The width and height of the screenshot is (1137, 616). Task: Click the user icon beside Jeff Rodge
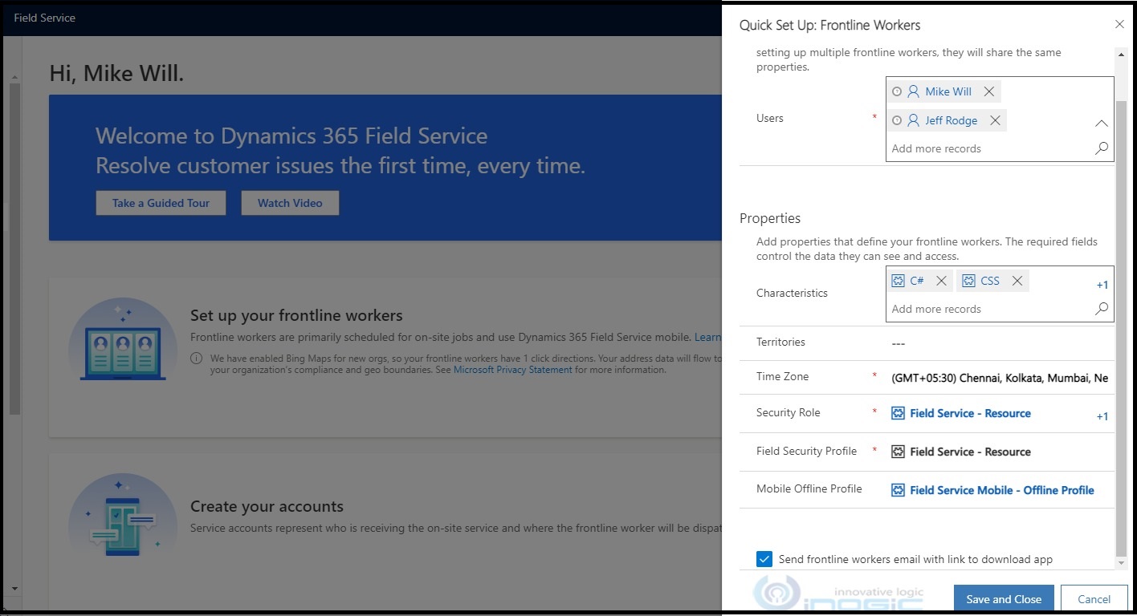[x=913, y=120]
